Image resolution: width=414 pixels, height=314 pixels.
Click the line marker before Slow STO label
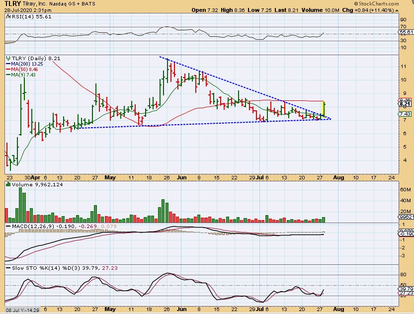8,268
